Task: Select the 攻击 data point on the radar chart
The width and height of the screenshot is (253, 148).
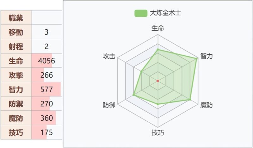Action: click(x=141, y=71)
